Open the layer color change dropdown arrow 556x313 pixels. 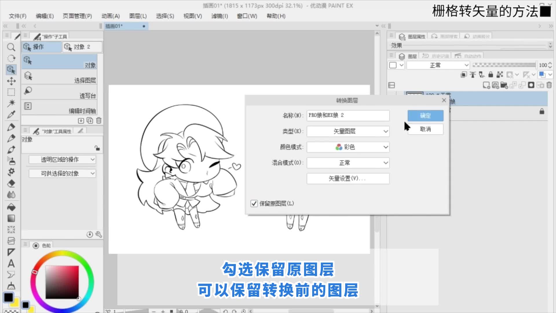pos(550,75)
